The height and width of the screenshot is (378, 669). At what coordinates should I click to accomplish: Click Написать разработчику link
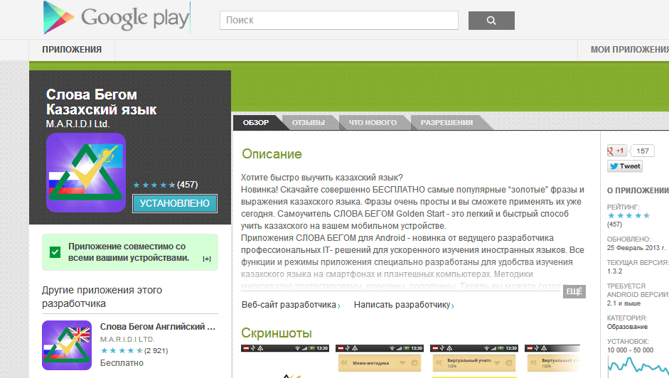point(404,305)
